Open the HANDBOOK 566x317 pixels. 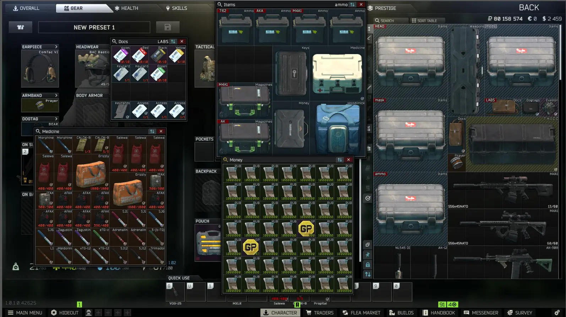(x=439, y=313)
